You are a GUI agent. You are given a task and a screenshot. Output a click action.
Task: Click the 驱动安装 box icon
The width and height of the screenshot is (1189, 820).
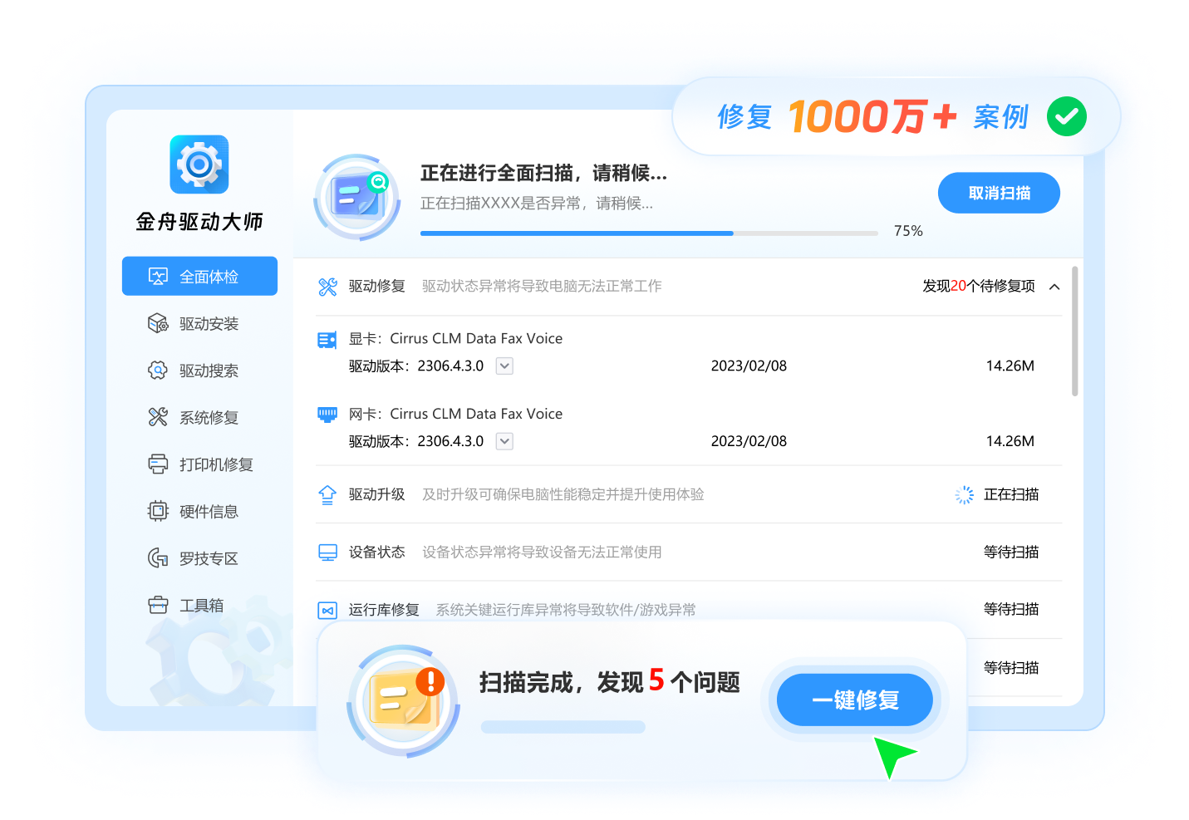(158, 323)
